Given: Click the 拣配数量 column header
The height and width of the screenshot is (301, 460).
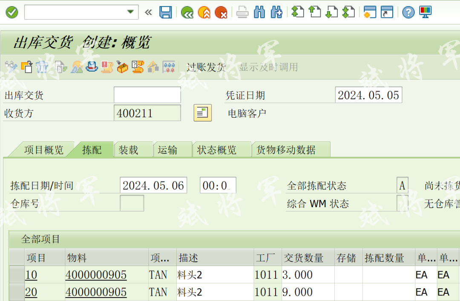Looking at the screenshot, I should 389,258.
